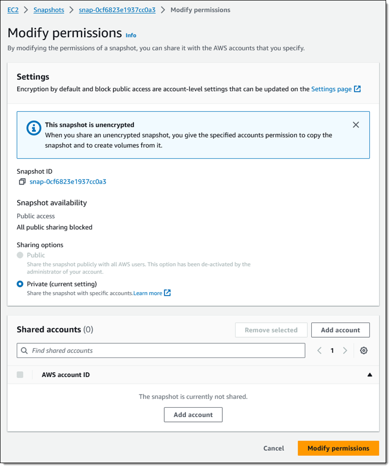Go to the EC2 breadcrumb

click(x=13, y=10)
